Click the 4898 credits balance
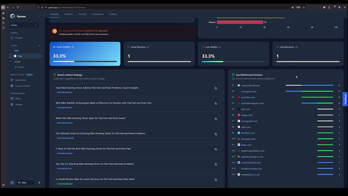 [26, 183]
